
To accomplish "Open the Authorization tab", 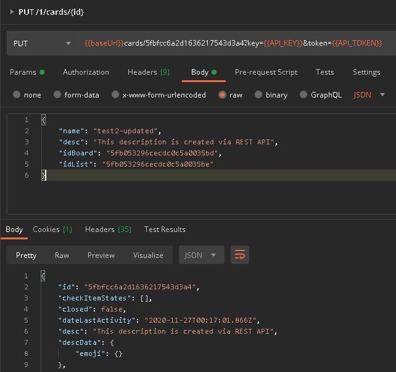I will pyautogui.click(x=86, y=72).
